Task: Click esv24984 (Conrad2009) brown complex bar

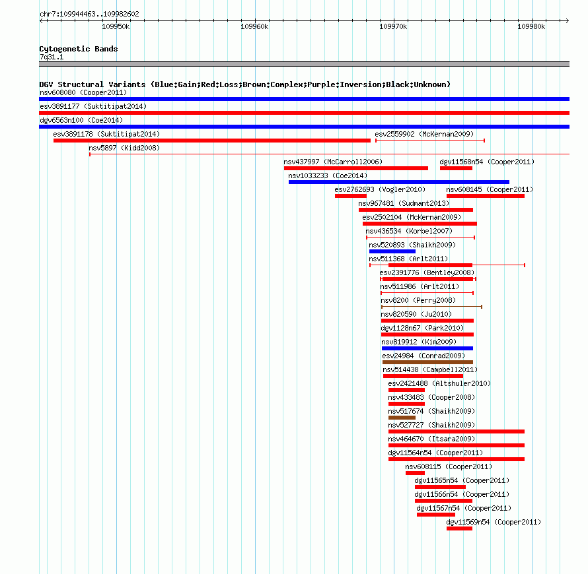Action: pos(427,362)
